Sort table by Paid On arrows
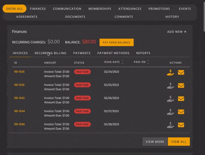 148,62
